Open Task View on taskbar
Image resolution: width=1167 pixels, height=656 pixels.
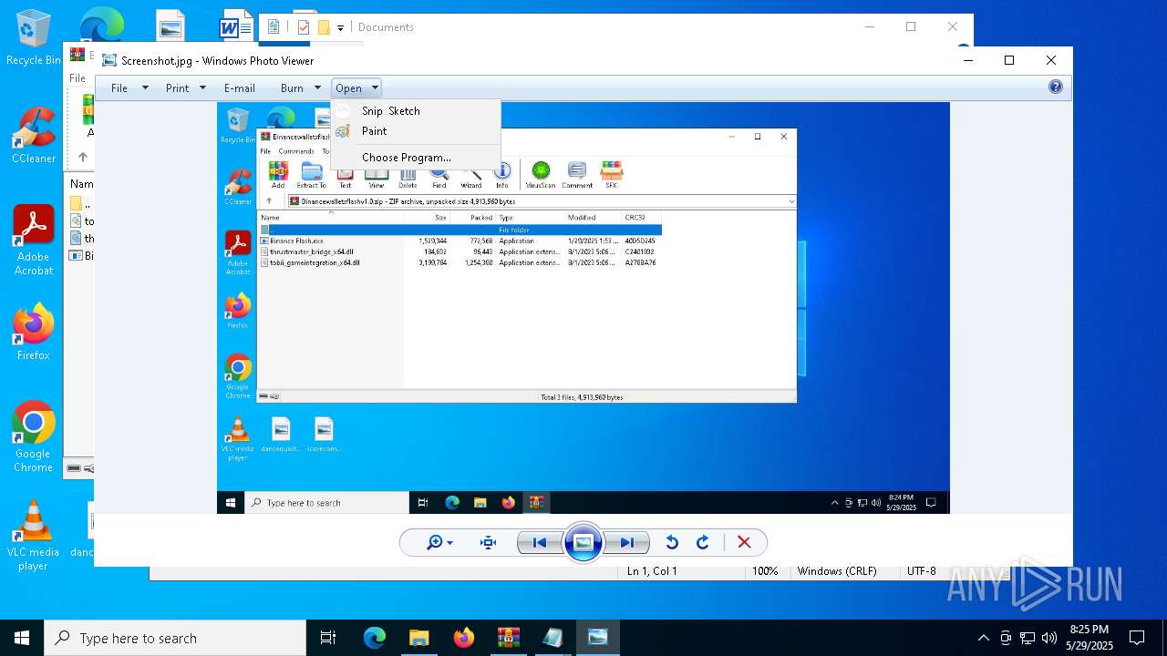point(328,638)
